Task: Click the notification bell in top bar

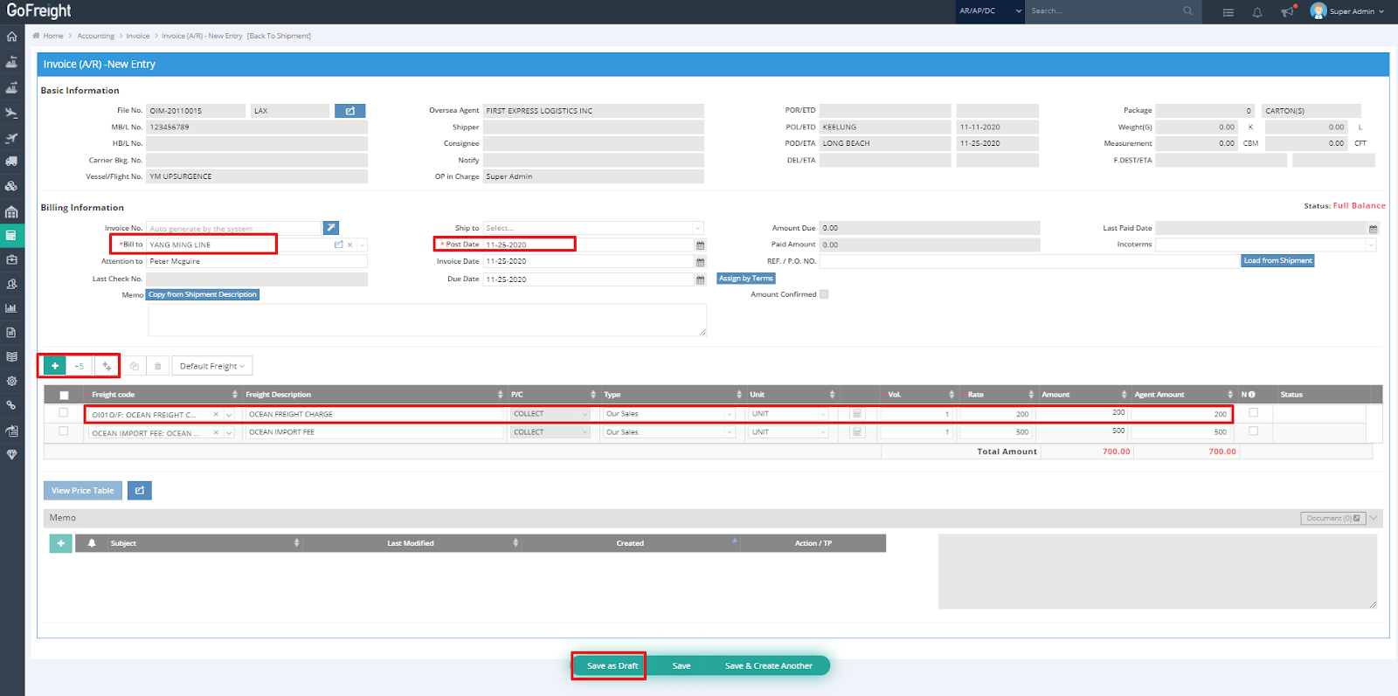Action: click(x=1256, y=12)
